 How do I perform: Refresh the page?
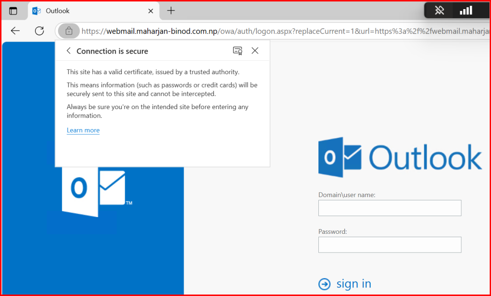tap(39, 31)
